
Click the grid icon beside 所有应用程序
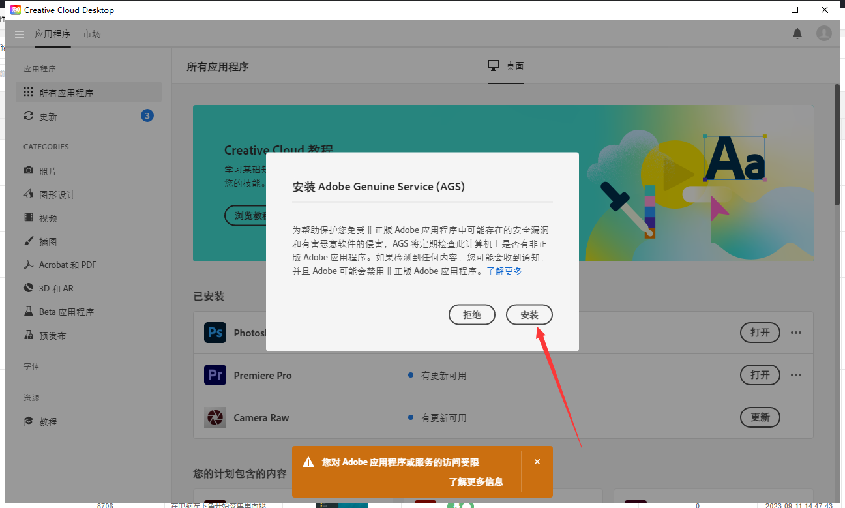click(x=29, y=93)
